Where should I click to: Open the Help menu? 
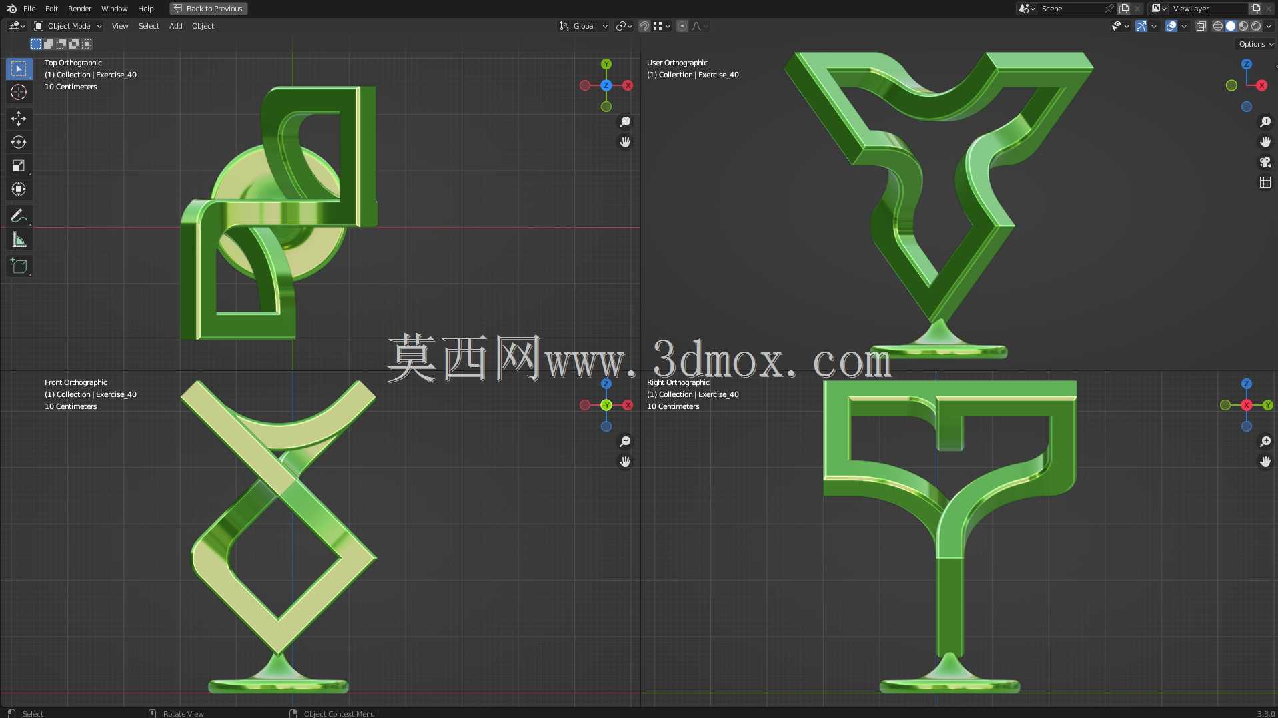tap(145, 9)
